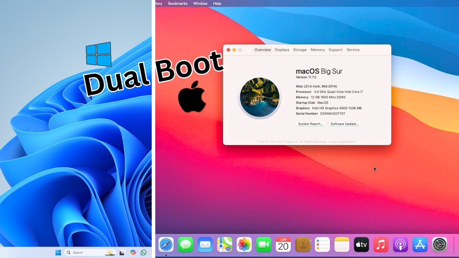The width and height of the screenshot is (459, 258).
Task: Open the Music app in the Dock
Action: [x=381, y=245]
